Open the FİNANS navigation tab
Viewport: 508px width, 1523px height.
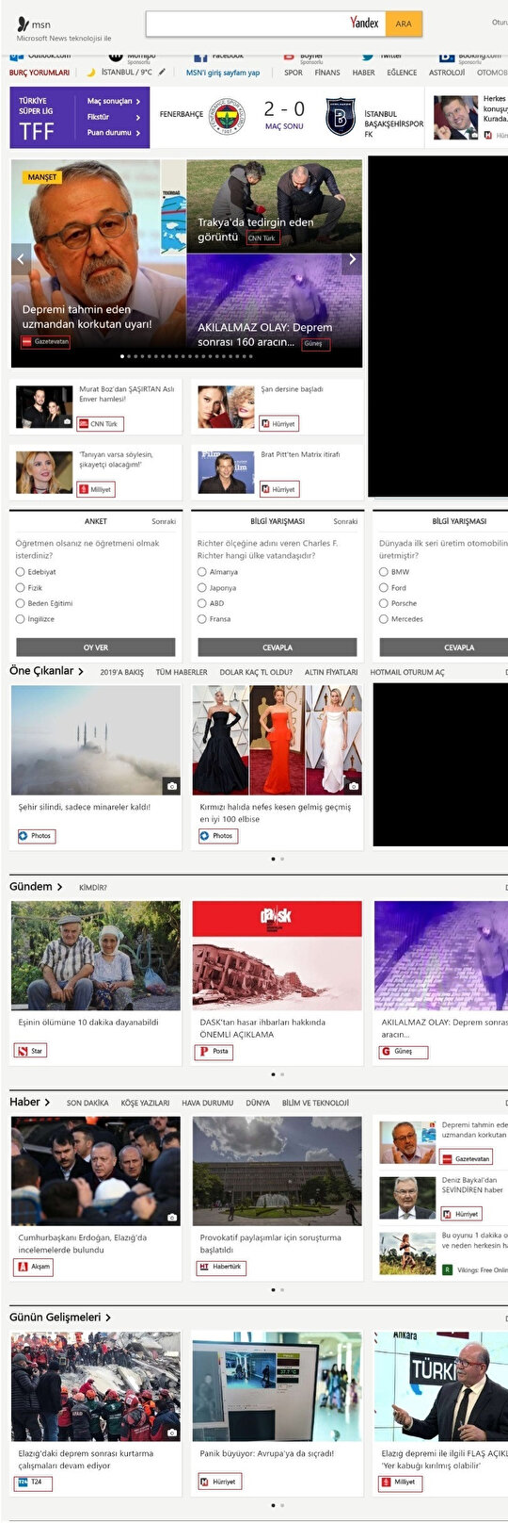pyautogui.click(x=327, y=73)
